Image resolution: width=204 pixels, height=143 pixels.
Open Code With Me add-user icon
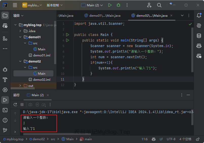click(149, 5)
